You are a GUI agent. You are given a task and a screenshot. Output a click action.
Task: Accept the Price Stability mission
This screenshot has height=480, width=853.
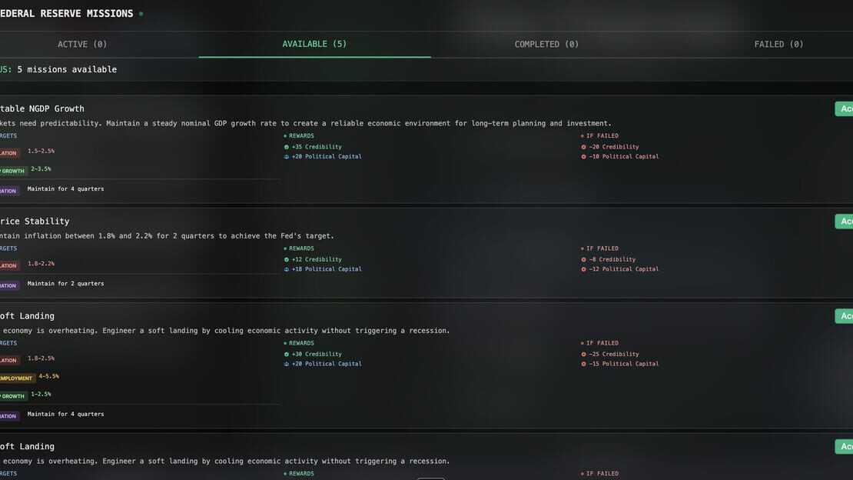(845, 222)
